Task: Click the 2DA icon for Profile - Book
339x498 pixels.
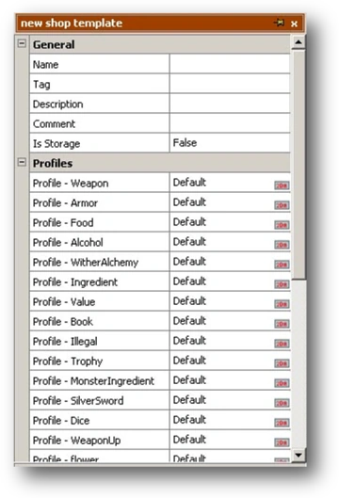Action: tap(282, 324)
